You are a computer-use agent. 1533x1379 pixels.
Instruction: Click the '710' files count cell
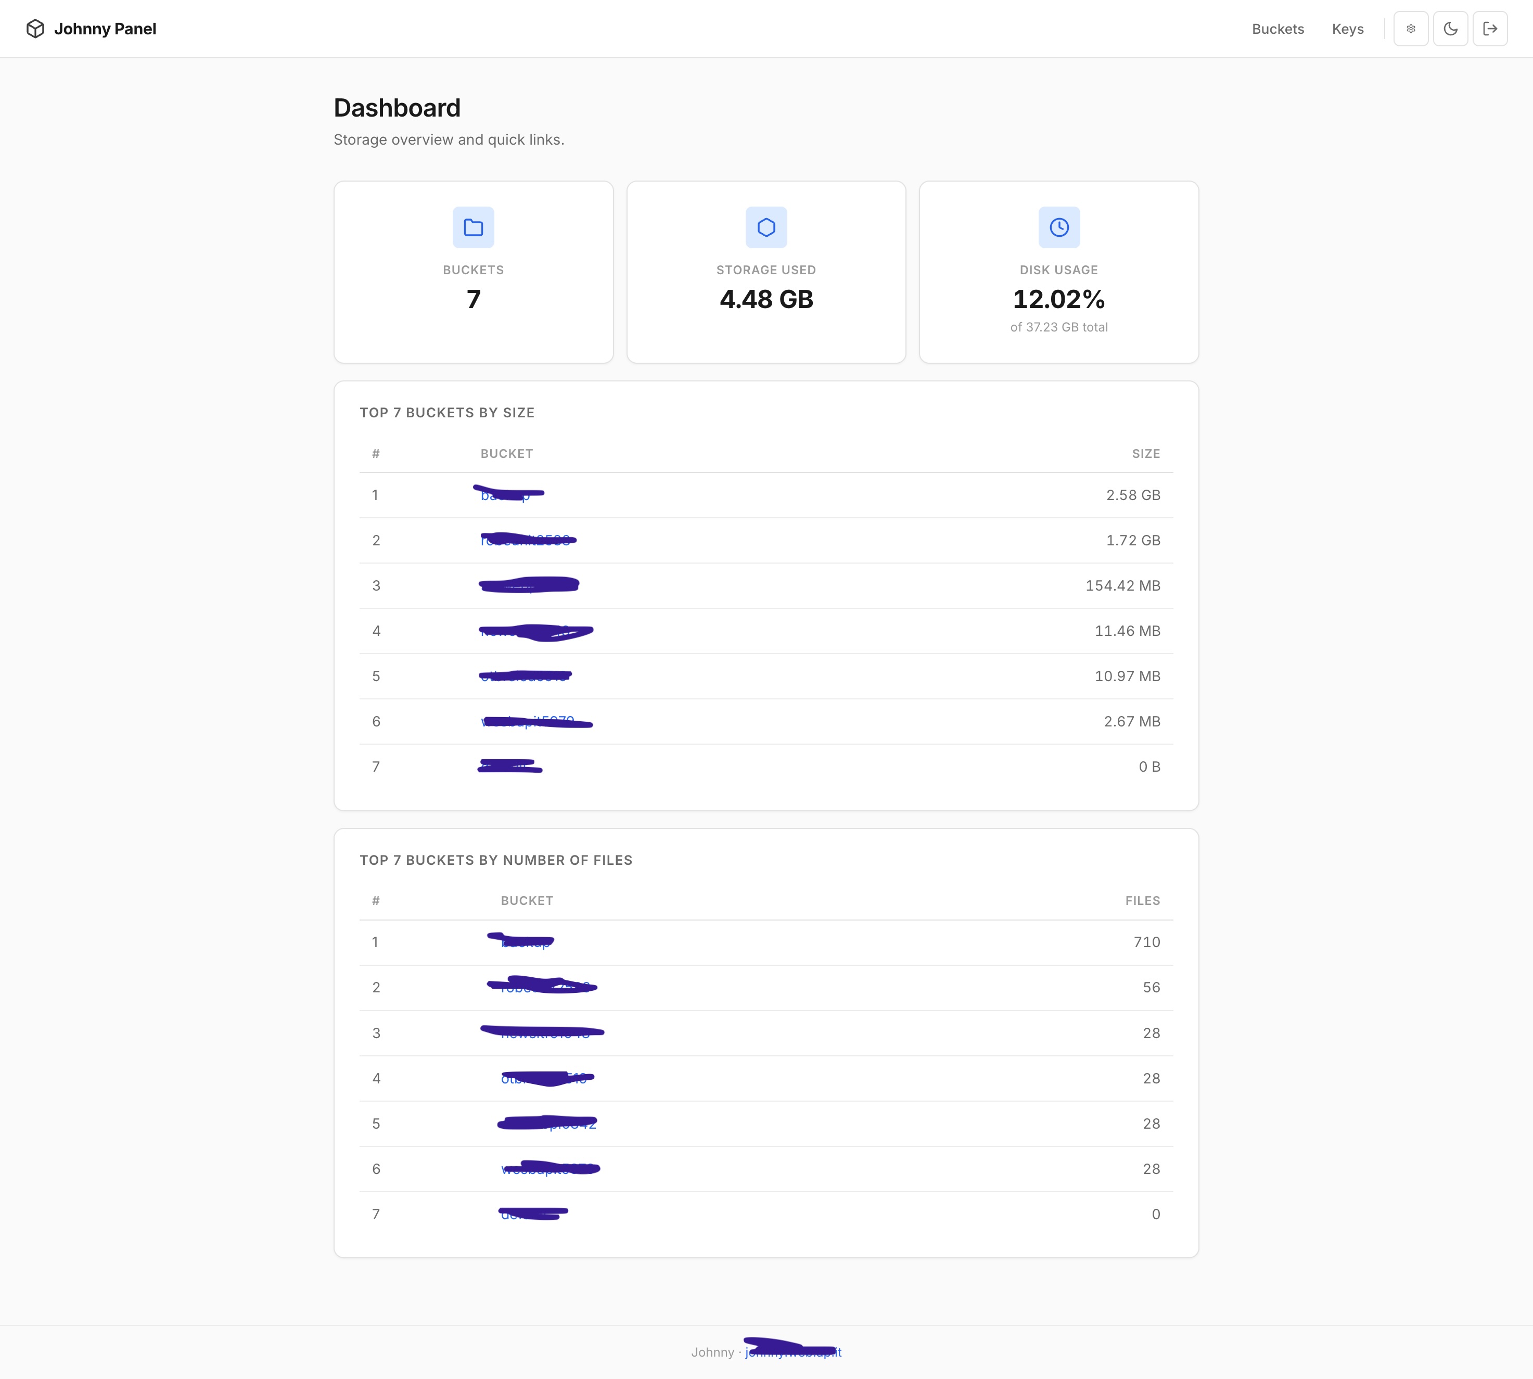tap(1146, 942)
